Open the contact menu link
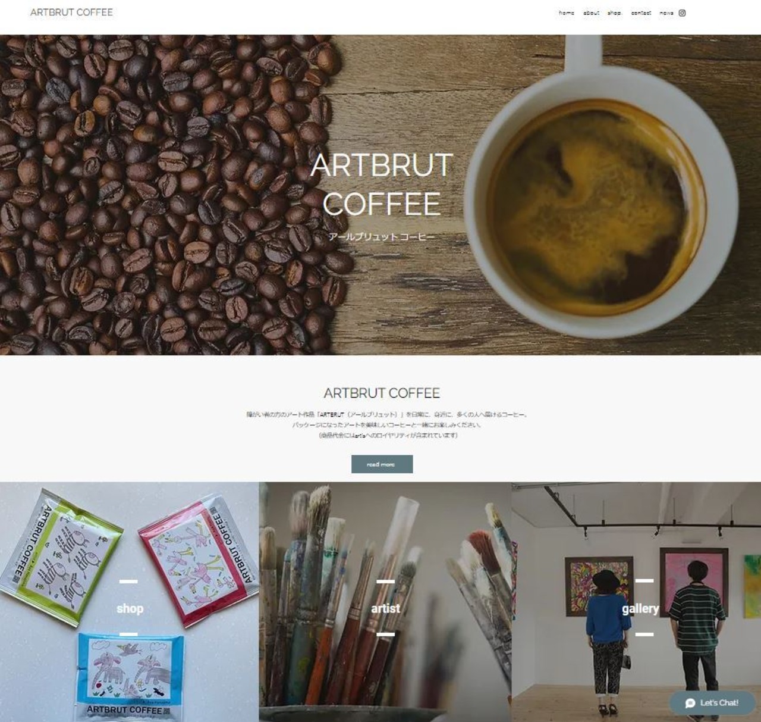 641,12
